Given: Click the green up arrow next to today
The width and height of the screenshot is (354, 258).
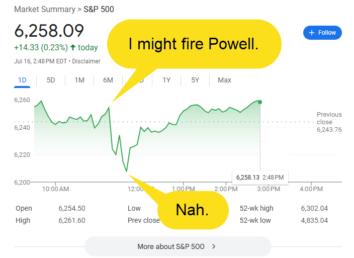Looking at the screenshot, I should point(73,47).
